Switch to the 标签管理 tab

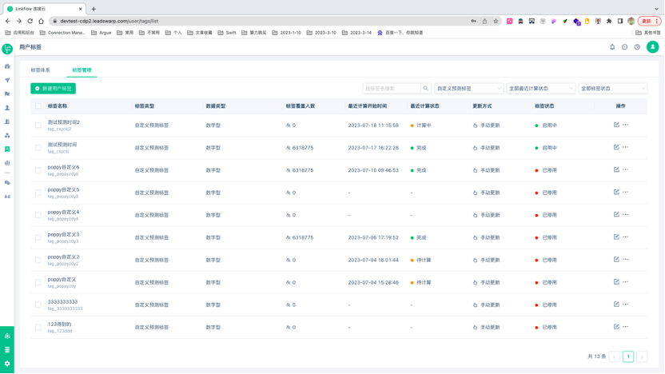82,70
